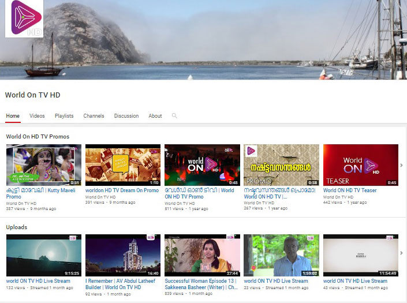The height and width of the screenshot is (303, 407).
Task: Play the yellow Malayalam PROMO thumbnail
Action: click(281, 165)
